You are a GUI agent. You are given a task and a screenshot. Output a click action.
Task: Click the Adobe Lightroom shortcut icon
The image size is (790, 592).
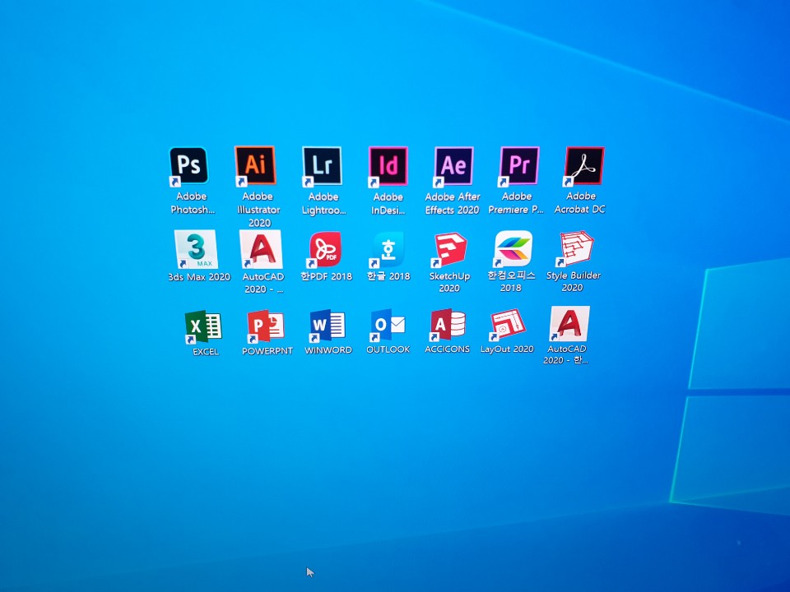[322, 166]
